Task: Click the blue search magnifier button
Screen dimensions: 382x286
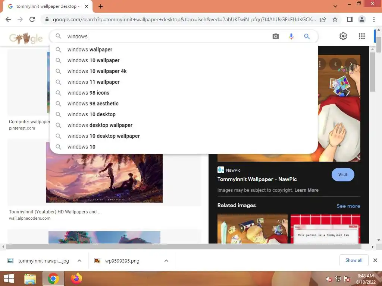Action: point(307,36)
